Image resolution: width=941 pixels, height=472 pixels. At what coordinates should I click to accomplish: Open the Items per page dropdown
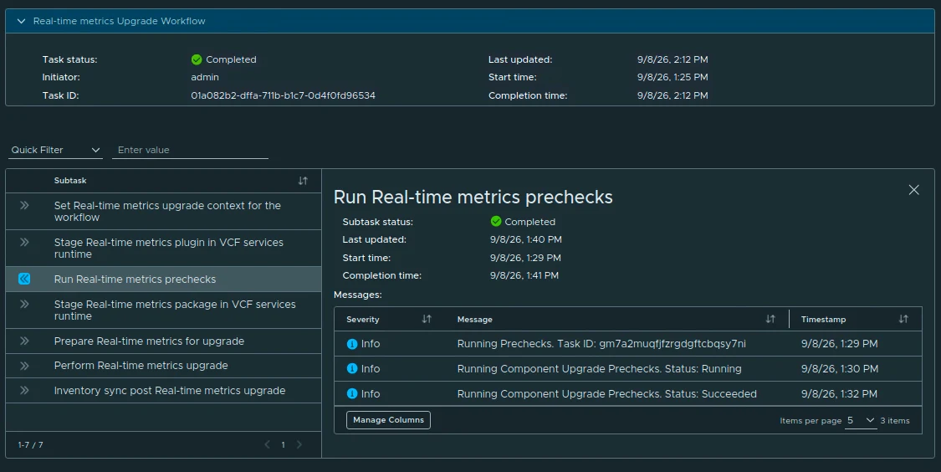click(861, 420)
